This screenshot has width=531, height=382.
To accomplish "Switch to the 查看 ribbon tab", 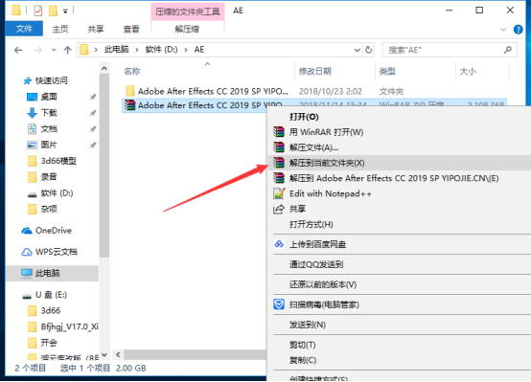I will click(x=131, y=29).
